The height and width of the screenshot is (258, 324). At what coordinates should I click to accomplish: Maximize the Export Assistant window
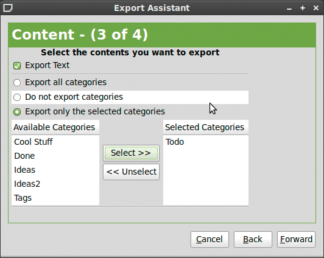[x=303, y=8]
